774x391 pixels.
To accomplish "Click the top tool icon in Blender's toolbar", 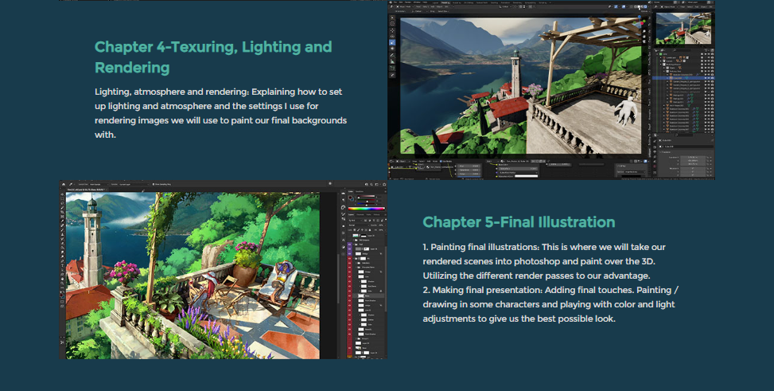I will [393, 17].
